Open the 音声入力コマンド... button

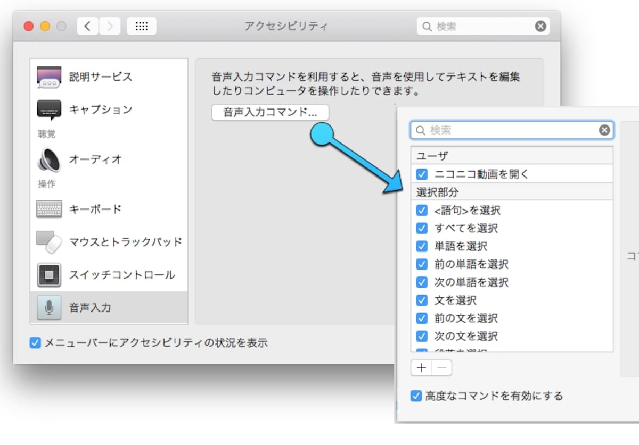270,112
